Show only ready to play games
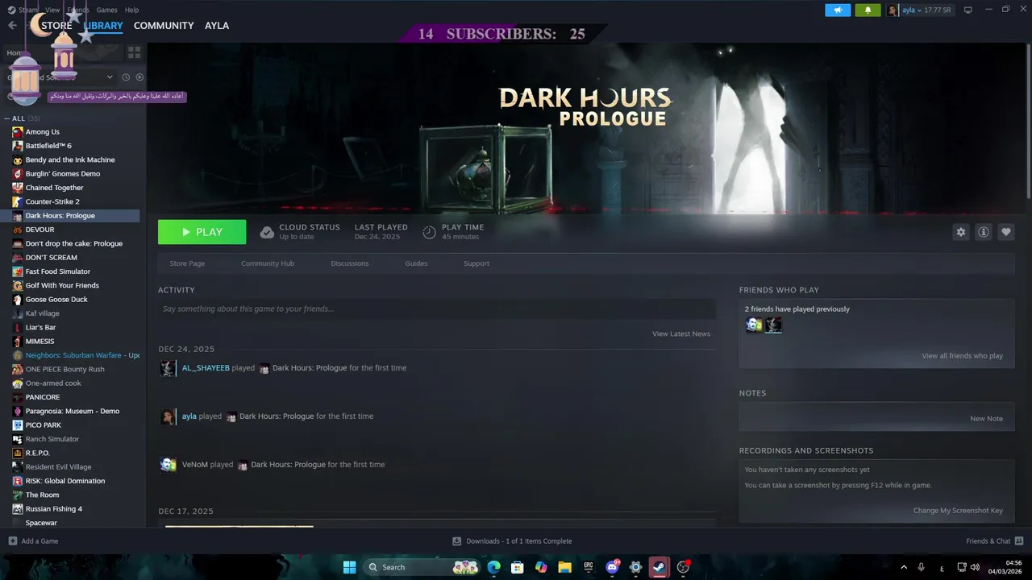This screenshot has width=1032, height=580. pos(139,77)
